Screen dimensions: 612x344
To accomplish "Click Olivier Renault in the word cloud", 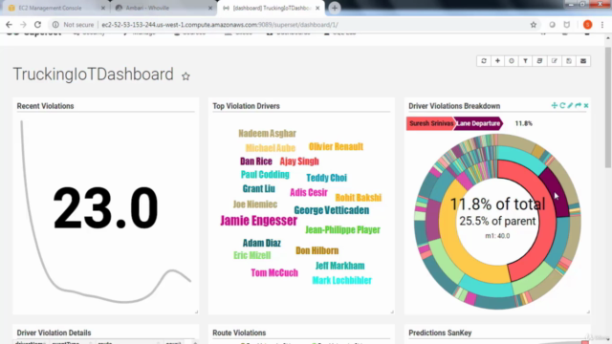I will click(336, 146).
